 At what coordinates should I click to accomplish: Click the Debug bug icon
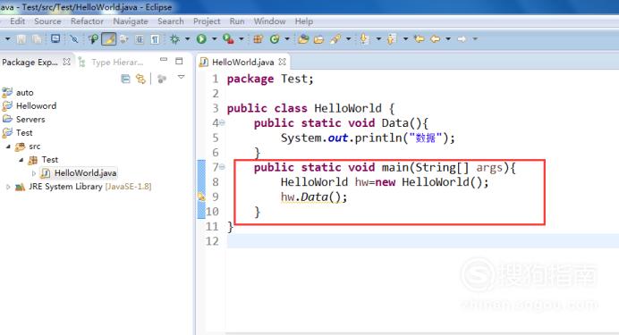(x=174, y=38)
